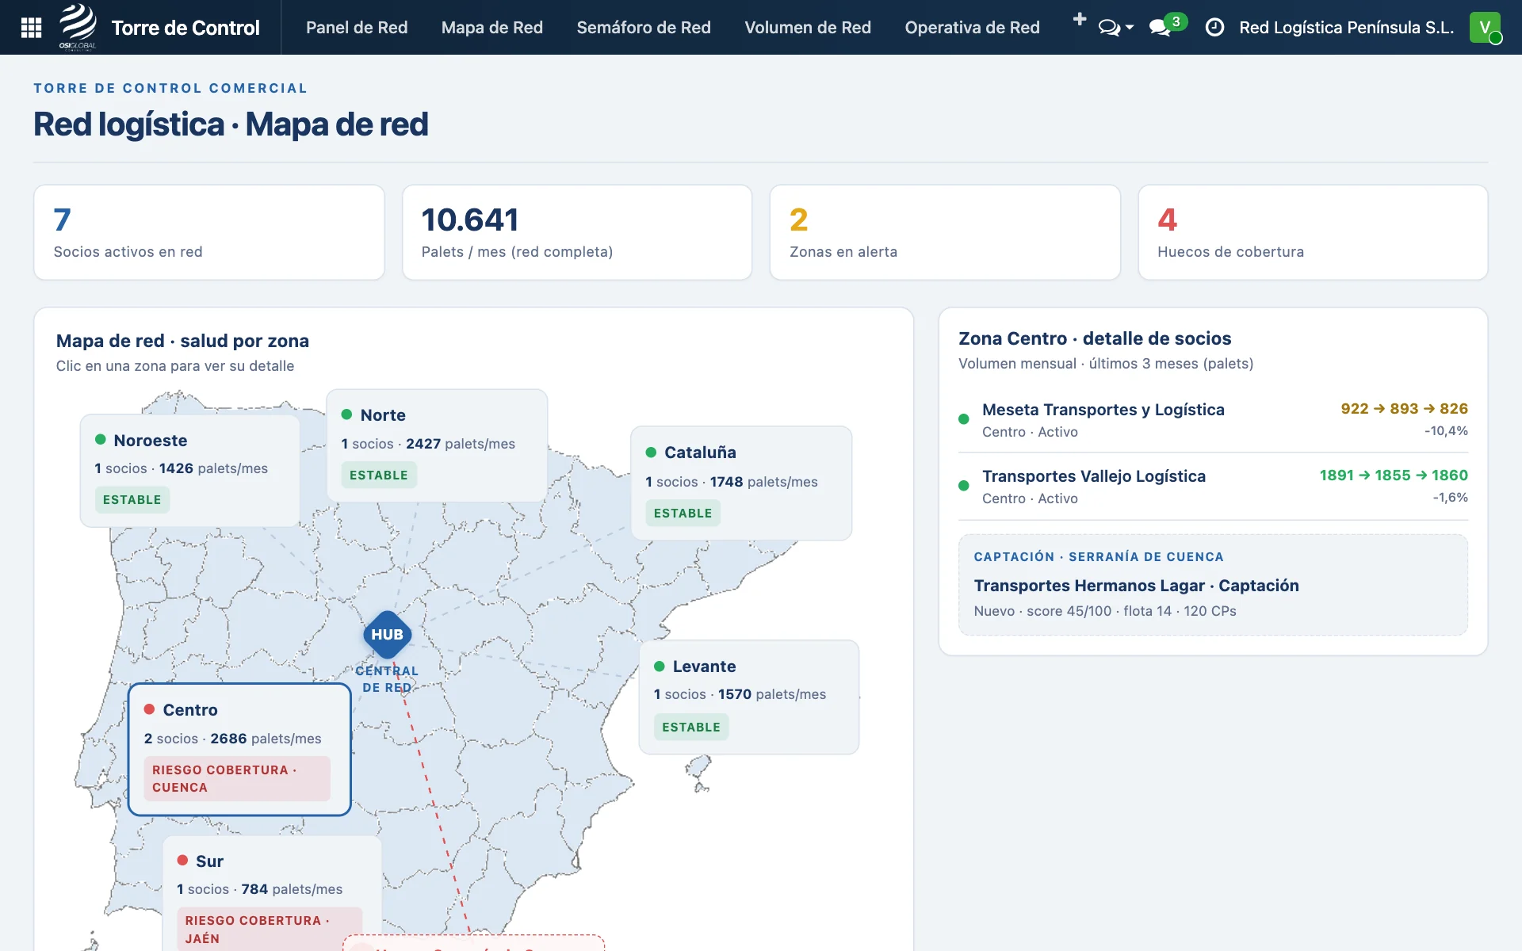Select the Noroeste zone card
This screenshot has height=951, width=1522.
click(x=189, y=471)
